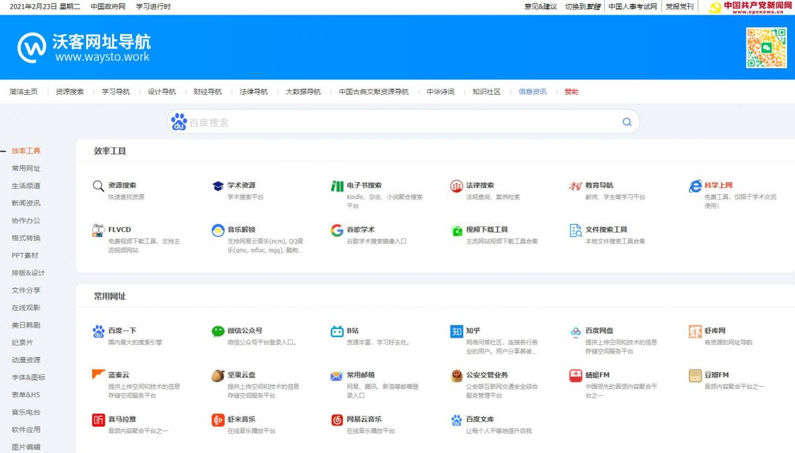This screenshot has width=795, height=453.
Task: Open the 谷歌学术 Google icon
Action: click(x=337, y=230)
